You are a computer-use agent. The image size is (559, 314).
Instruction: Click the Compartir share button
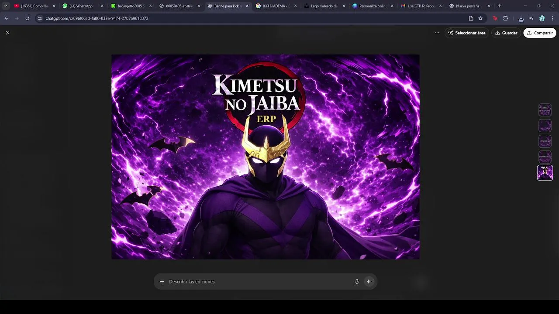click(540, 33)
